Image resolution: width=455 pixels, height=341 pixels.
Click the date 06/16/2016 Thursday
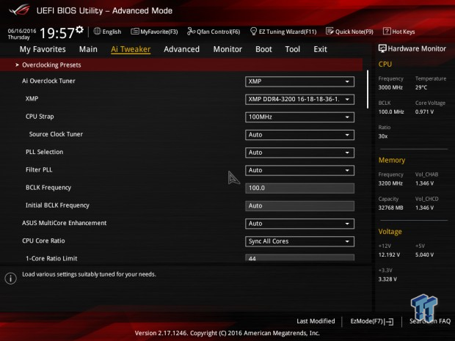pyautogui.click(x=22, y=34)
